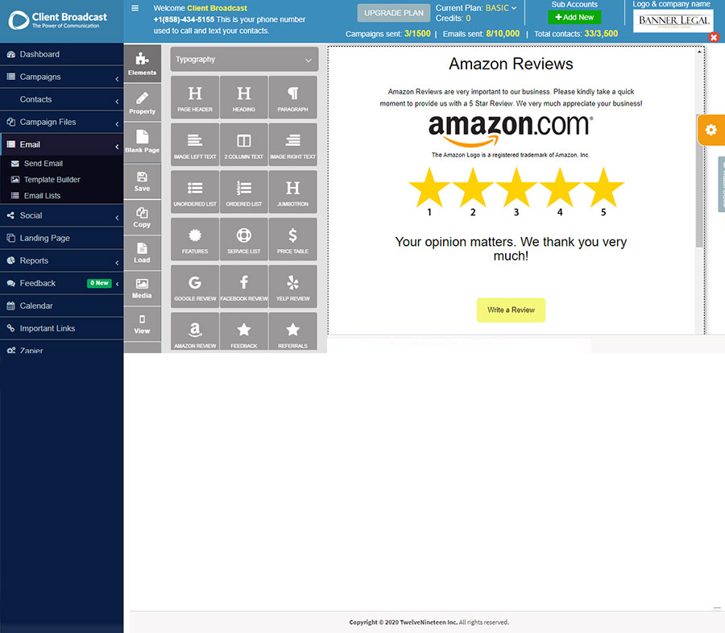725x633 pixels.
Task: Select the 'Your opinion matters' text
Action: 511,248
